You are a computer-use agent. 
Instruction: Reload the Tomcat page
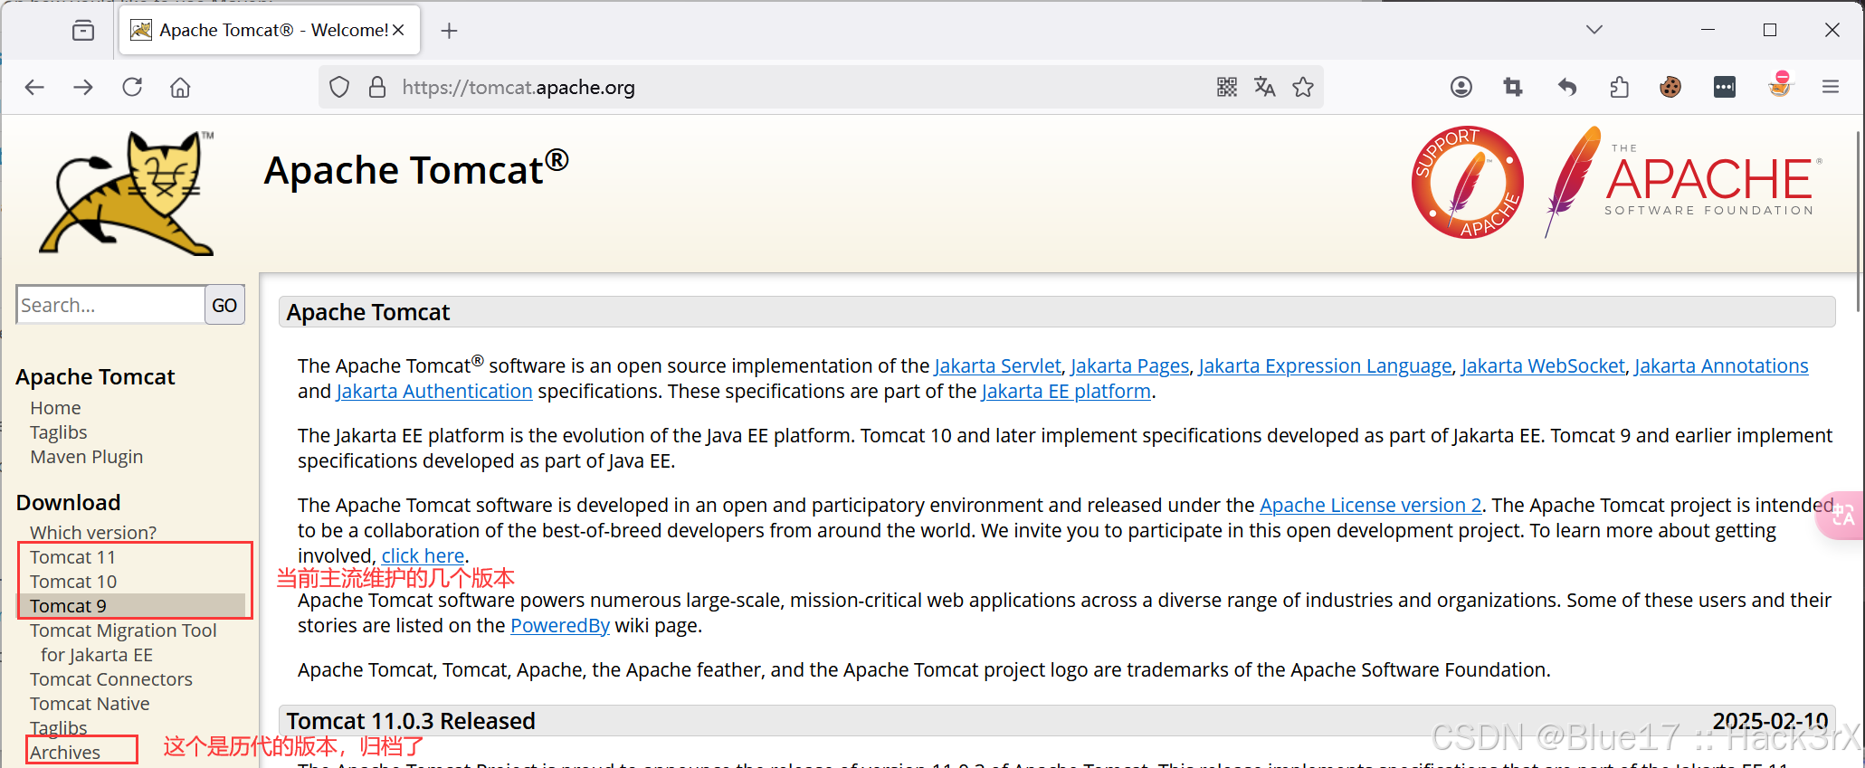[132, 87]
